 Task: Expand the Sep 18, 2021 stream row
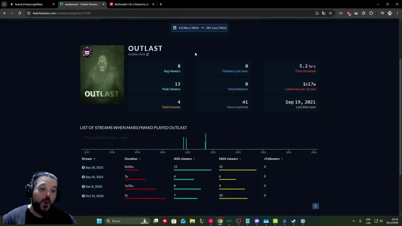click(x=83, y=168)
